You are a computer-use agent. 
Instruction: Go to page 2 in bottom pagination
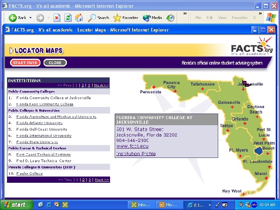(83, 180)
